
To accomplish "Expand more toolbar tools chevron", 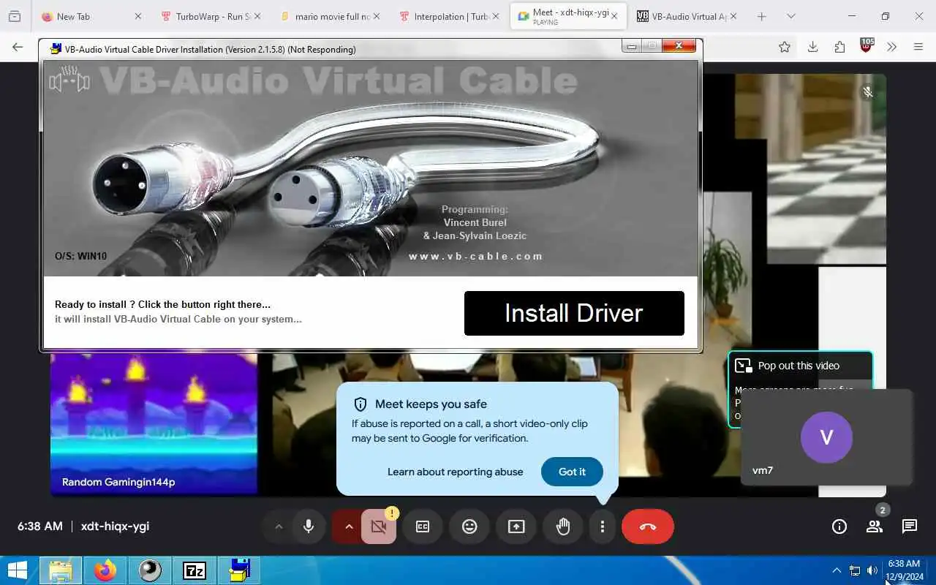I will (891, 47).
